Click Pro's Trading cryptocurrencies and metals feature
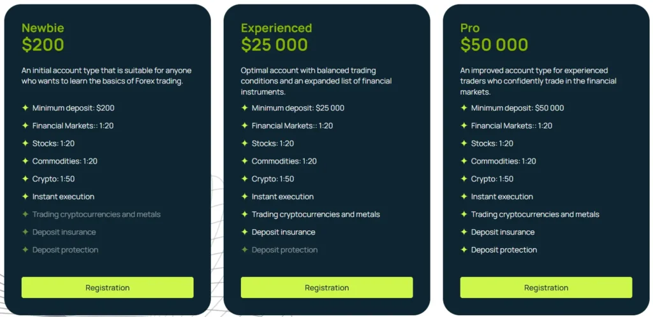 click(x=535, y=215)
